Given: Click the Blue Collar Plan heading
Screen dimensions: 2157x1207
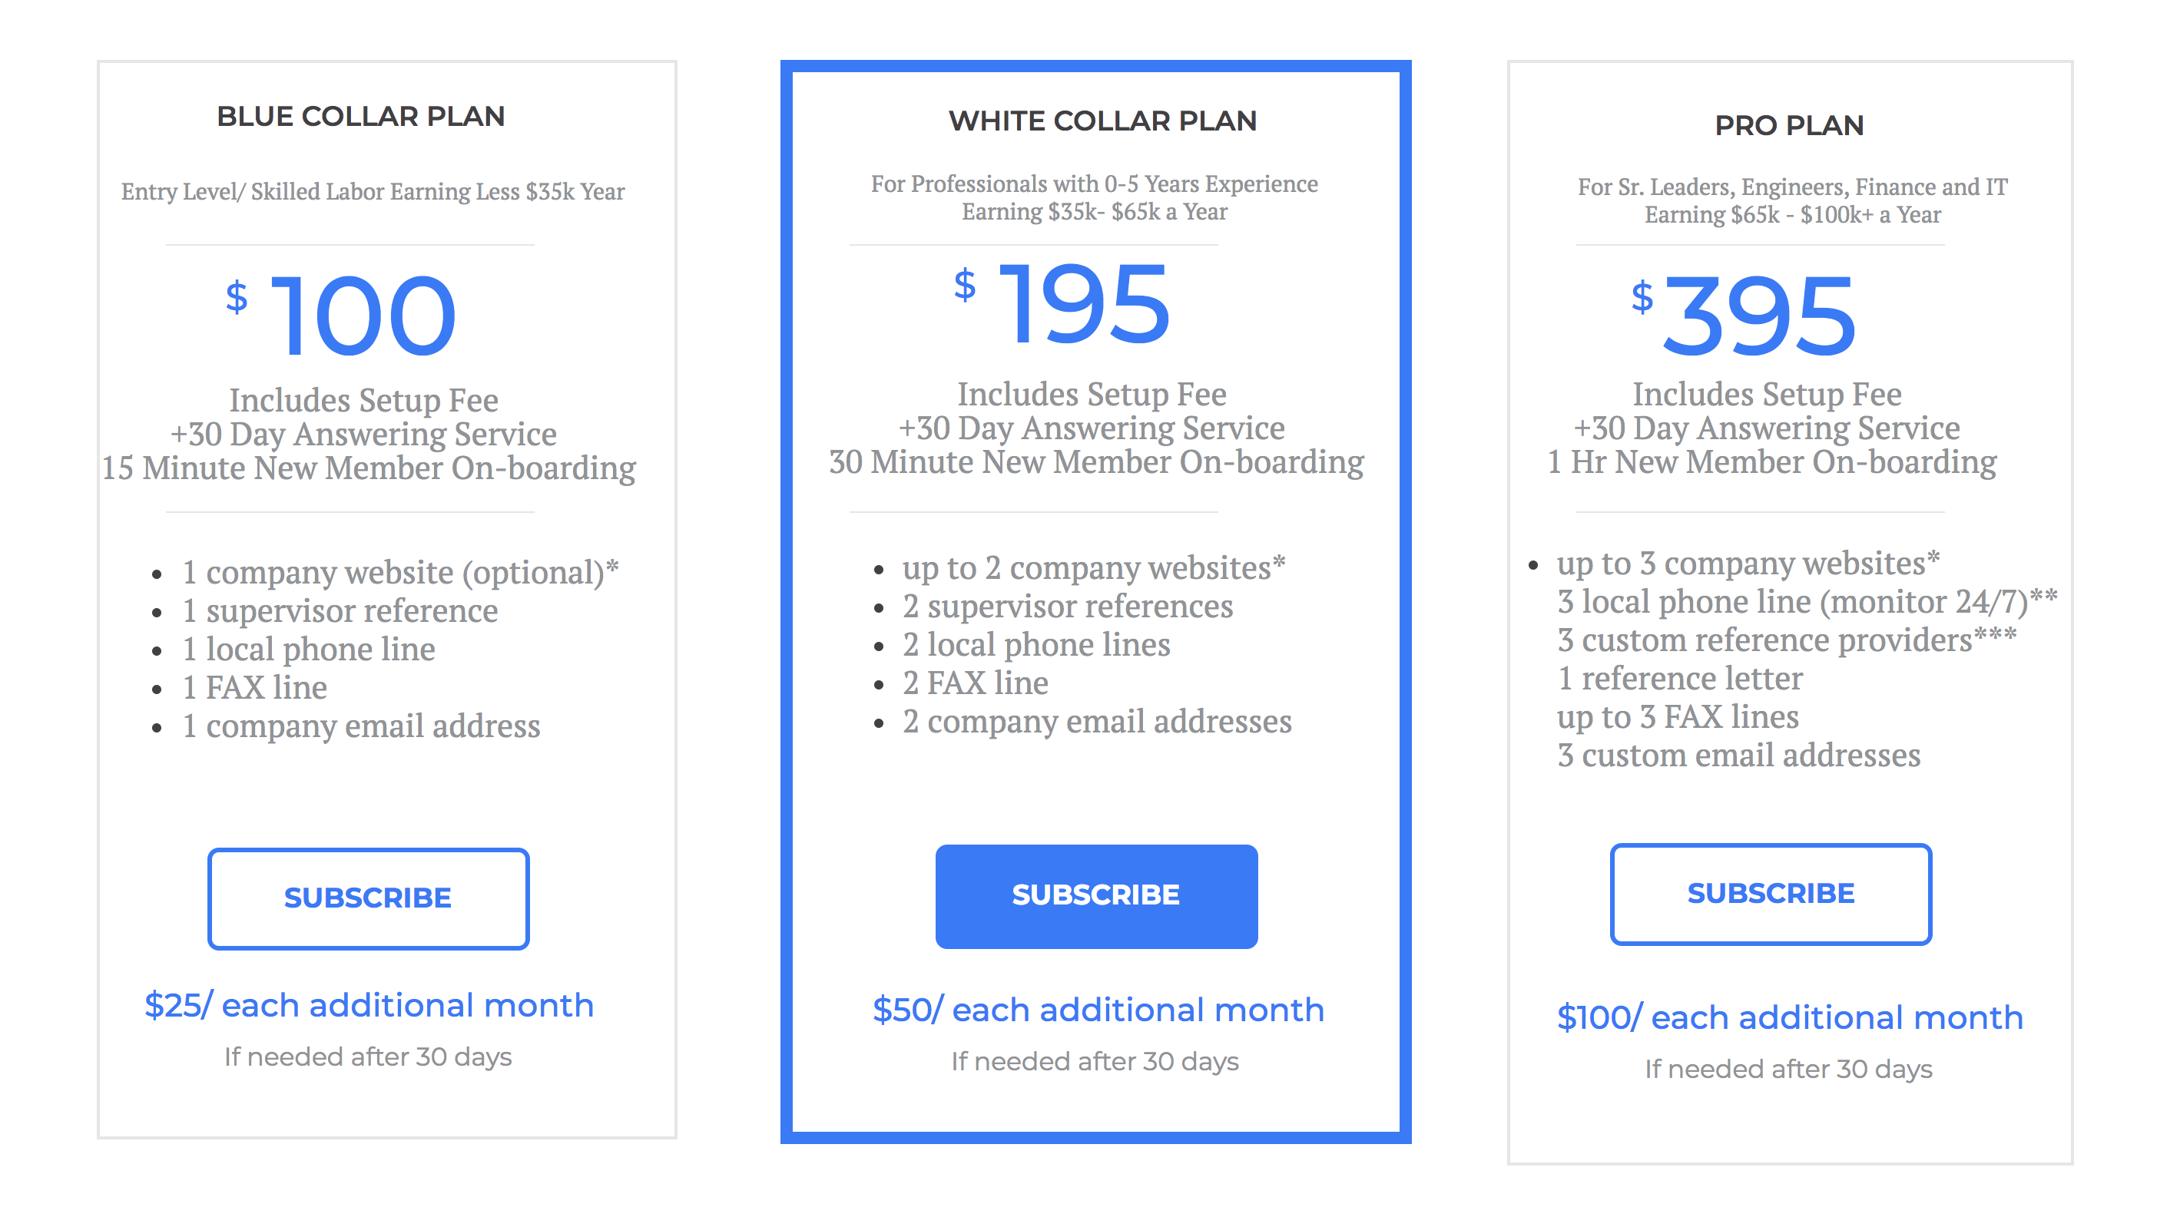Looking at the screenshot, I should [x=361, y=117].
